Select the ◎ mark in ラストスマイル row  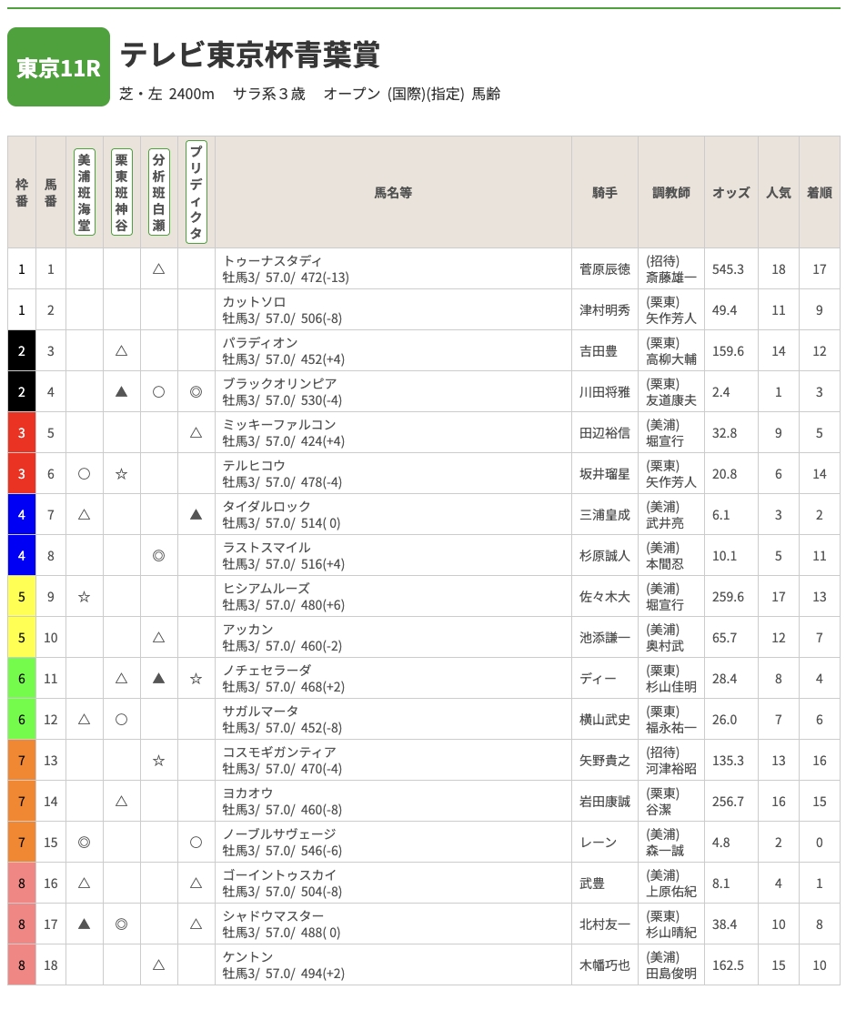(158, 556)
